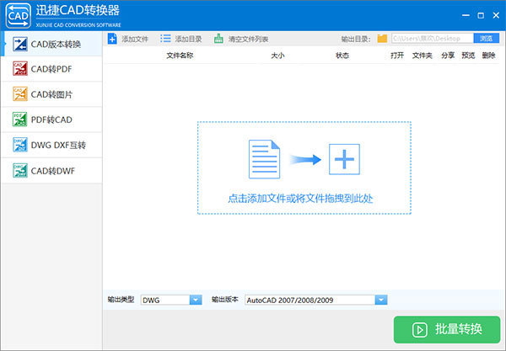Open the CAD版本转换 sidebar tab

(51, 44)
